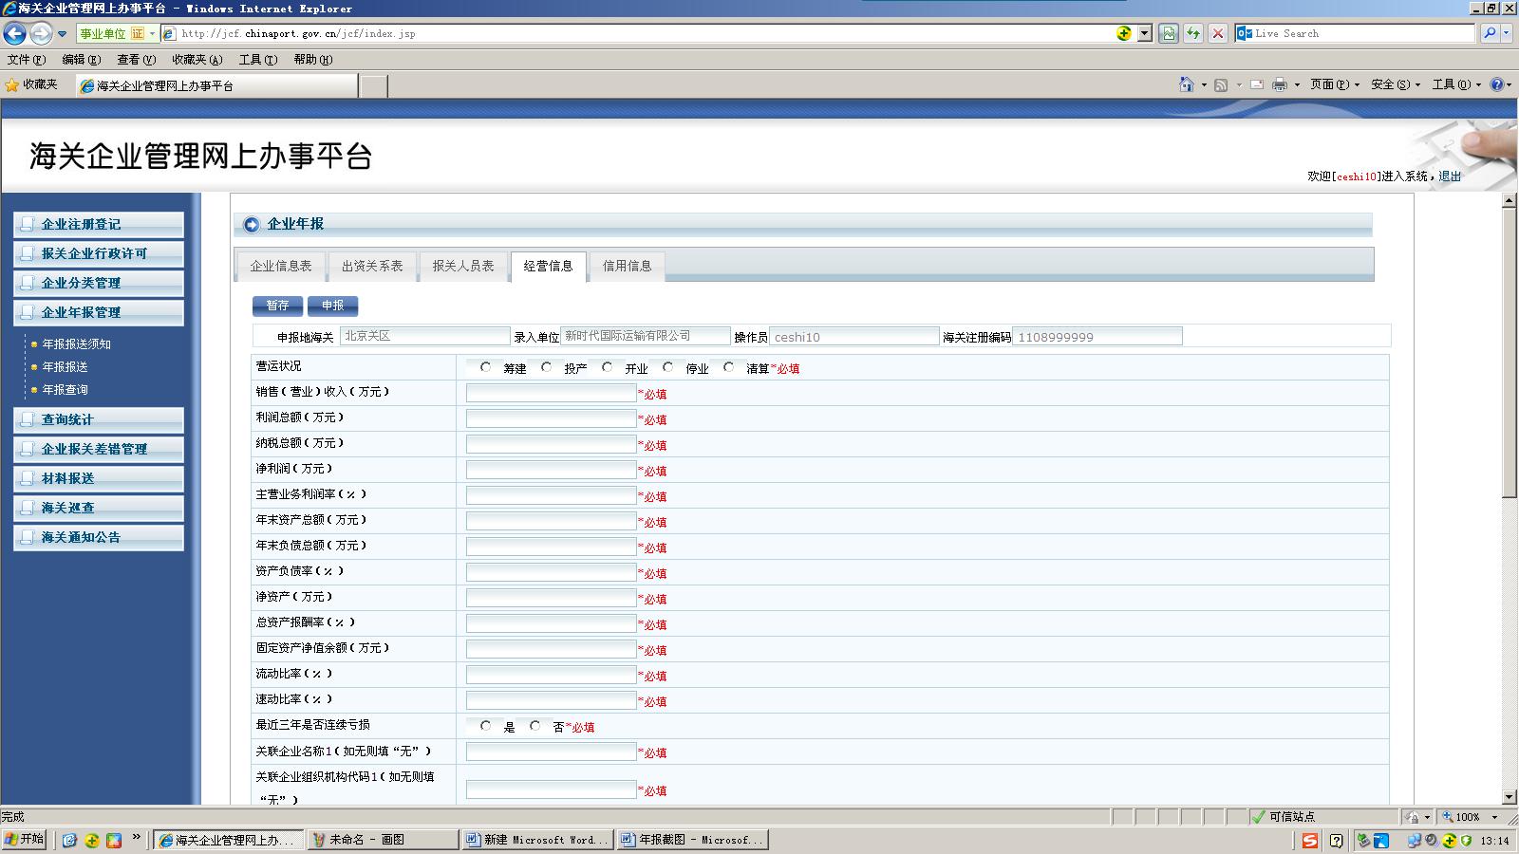Select the 开业 operating status radio
The width and height of the screenshot is (1519, 854).
click(608, 367)
